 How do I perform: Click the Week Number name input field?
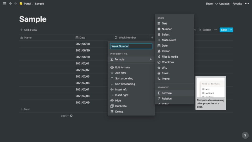[131, 46]
